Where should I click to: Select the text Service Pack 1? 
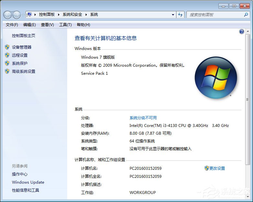(94, 73)
